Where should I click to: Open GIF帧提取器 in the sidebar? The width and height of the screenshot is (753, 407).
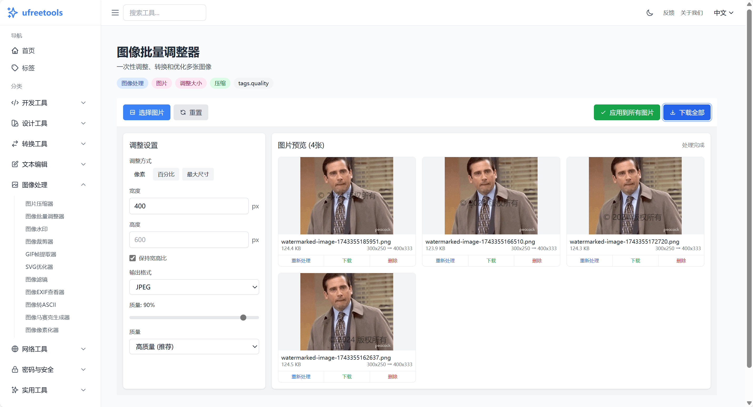[41, 254]
